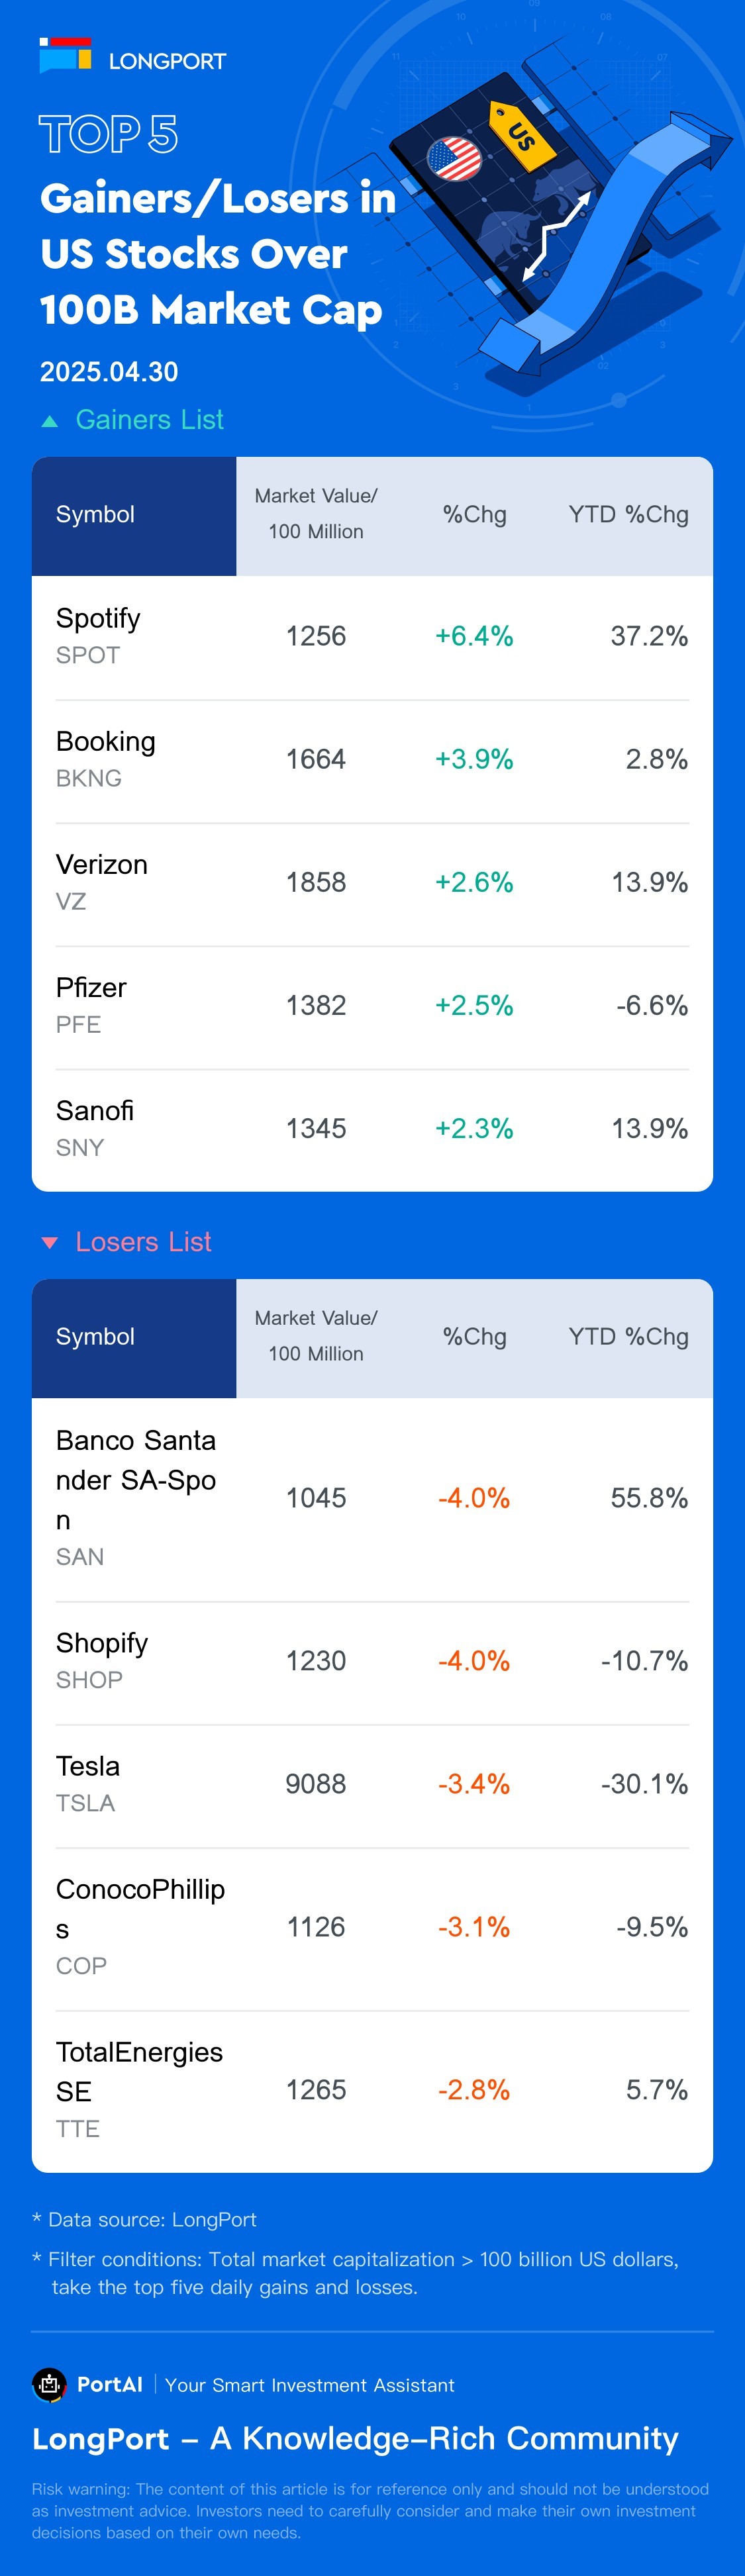Click the green Gainers List triangle
Screen dimensions: 745x2576
pyautogui.click(x=49, y=421)
